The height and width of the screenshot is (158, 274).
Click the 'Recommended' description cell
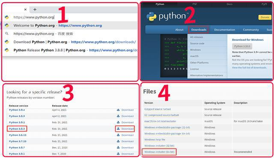(x=243, y=152)
